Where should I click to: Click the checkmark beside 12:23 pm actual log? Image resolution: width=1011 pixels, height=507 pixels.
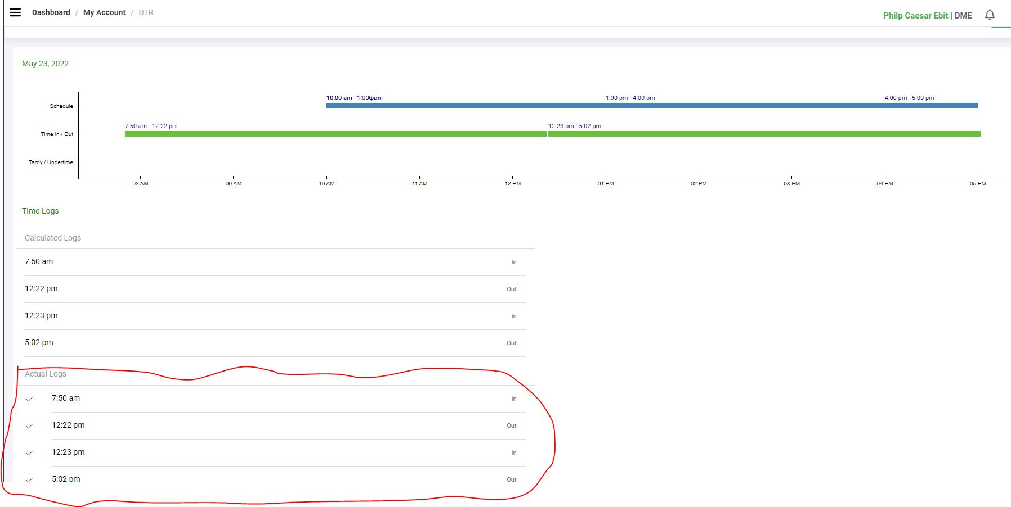(x=30, y=453)
